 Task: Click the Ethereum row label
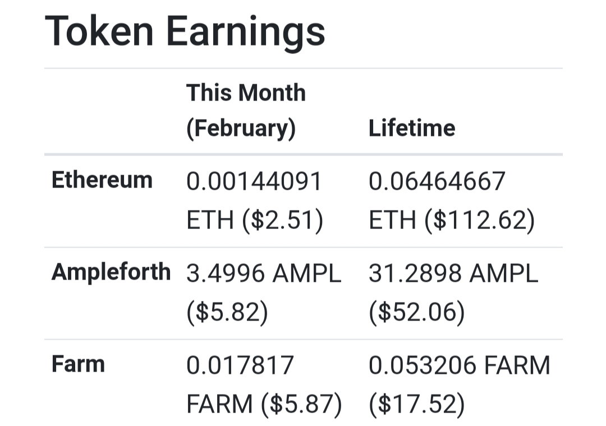102,180
